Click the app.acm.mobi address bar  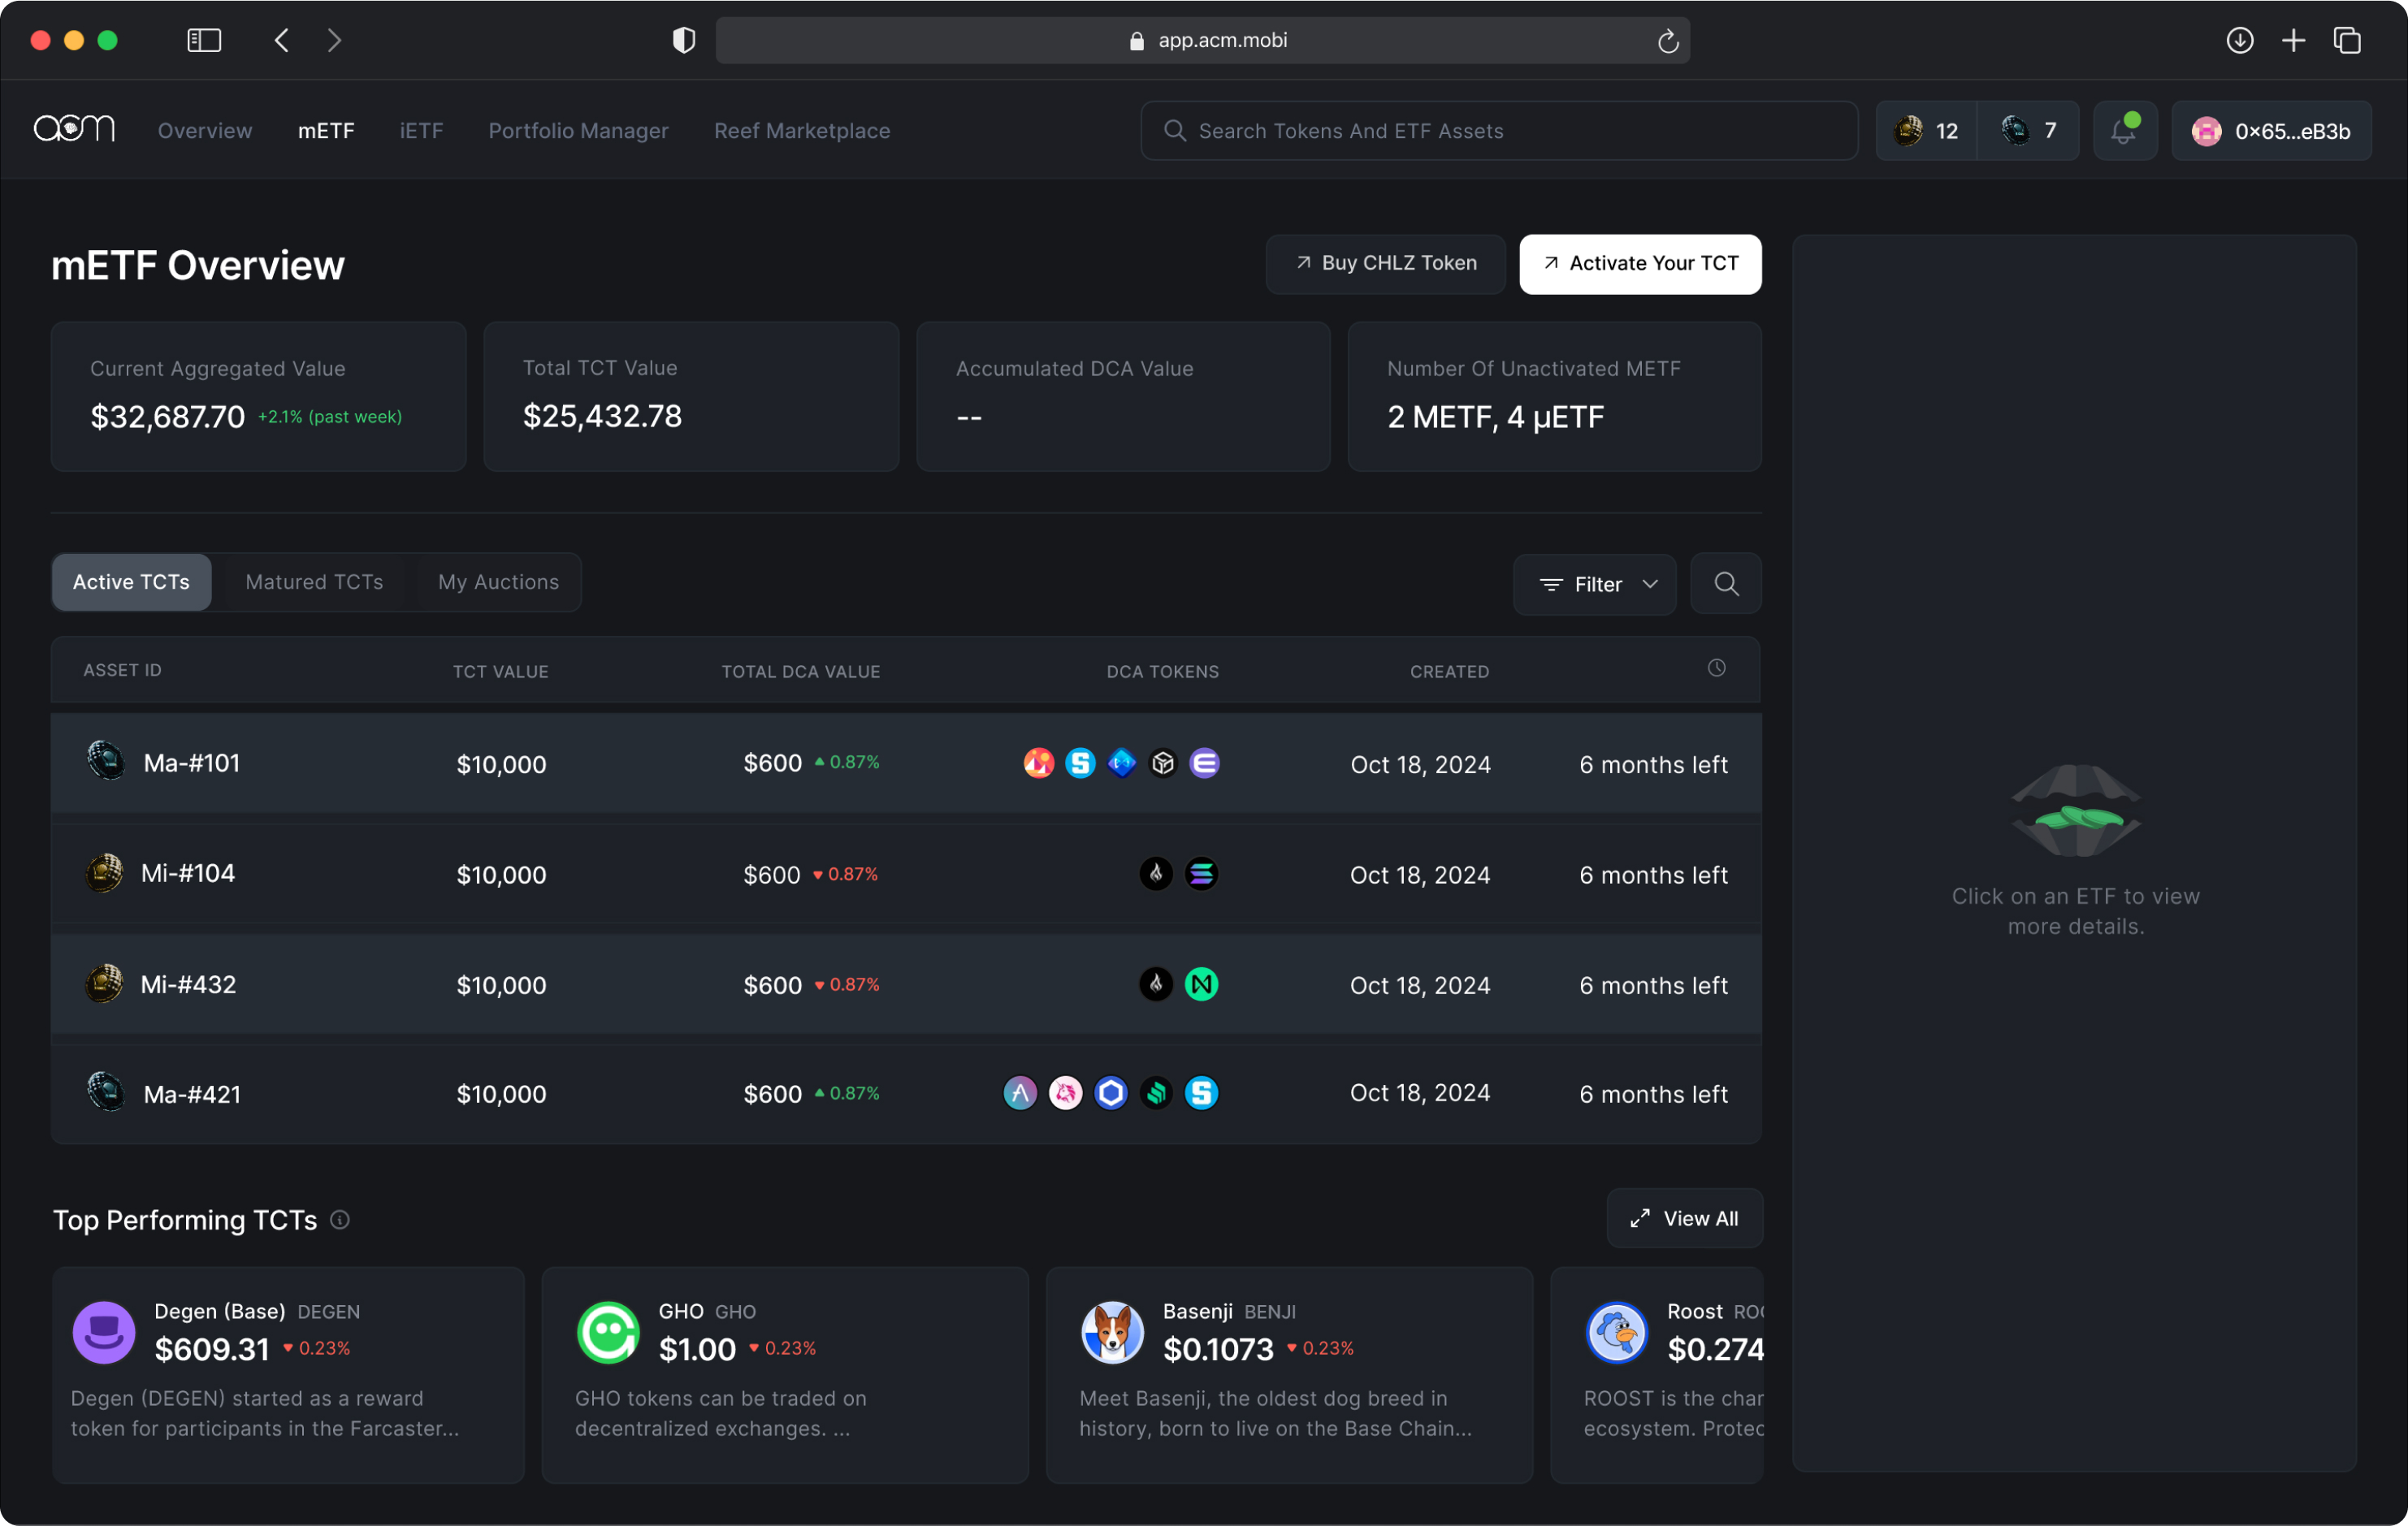coord(1202,40)
